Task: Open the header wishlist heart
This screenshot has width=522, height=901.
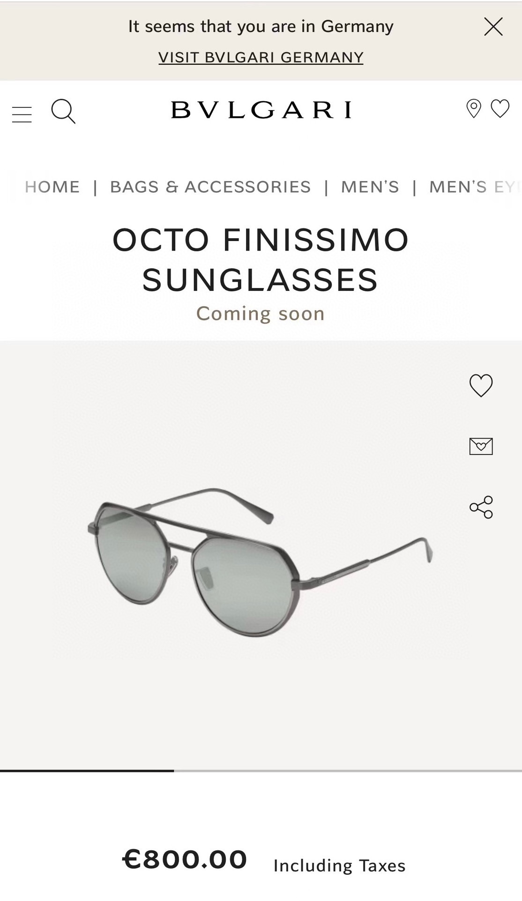Action: point(500,108)
